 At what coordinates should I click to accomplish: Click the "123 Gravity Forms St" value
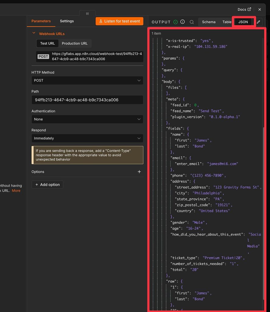coord(236,187)
